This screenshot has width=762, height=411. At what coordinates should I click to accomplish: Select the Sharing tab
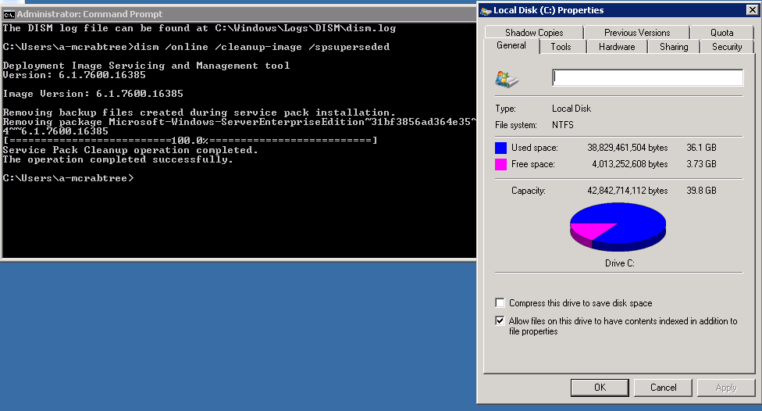point(674,47)
